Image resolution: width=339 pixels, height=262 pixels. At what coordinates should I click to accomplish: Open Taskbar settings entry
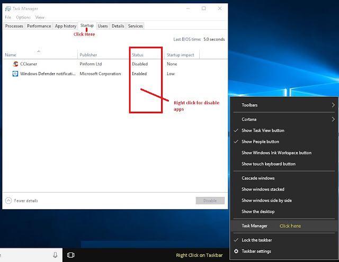click(x=284, y=251)
